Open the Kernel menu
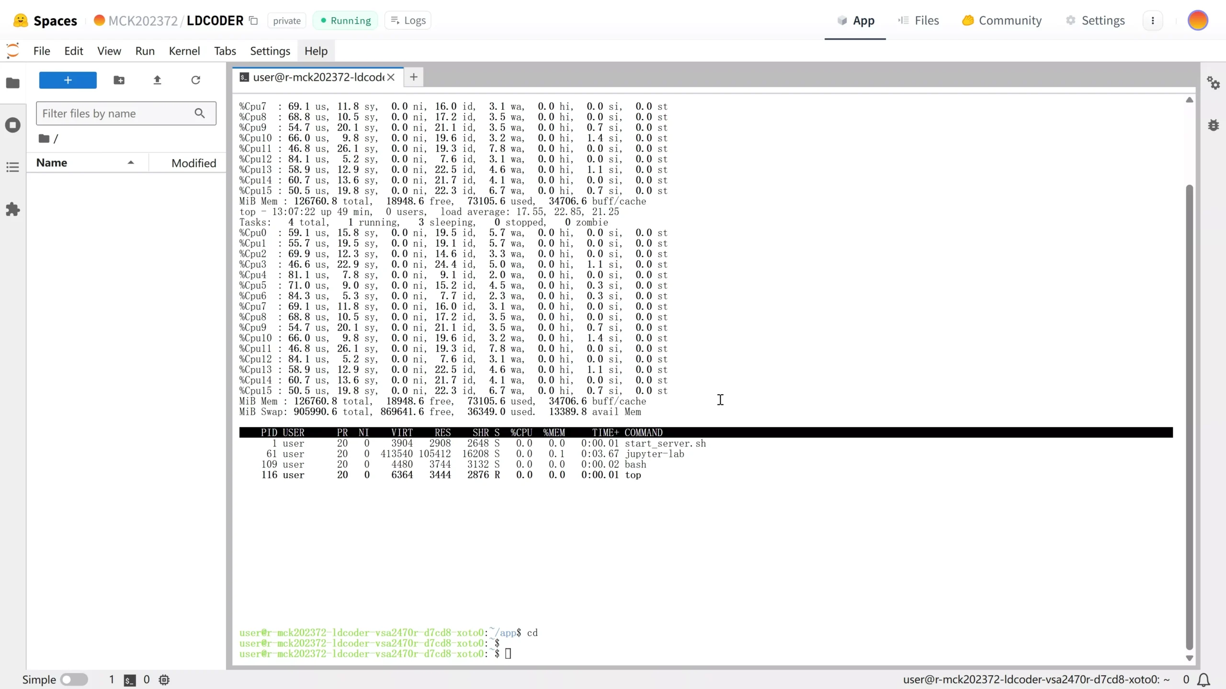1226x689 pixels. [184, 51]
